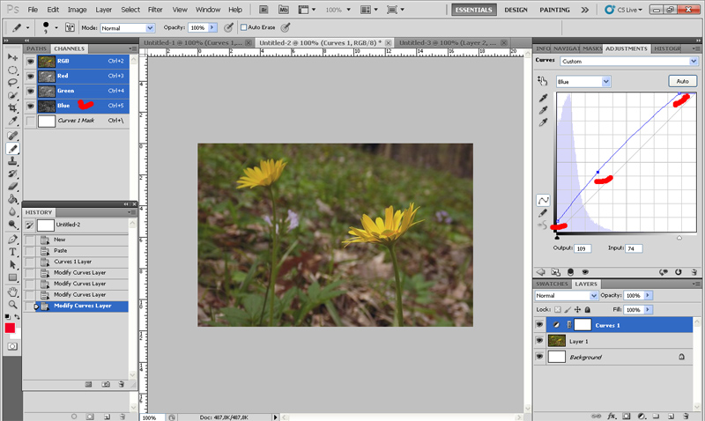Switch to the DESIGN workspace

pos(516,9)
